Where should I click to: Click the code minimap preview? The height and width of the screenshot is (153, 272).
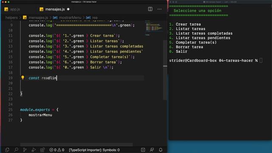coord(153,28)
